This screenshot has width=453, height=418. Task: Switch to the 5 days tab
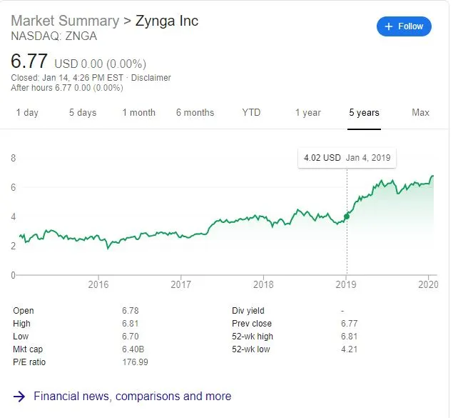[82, 113]
